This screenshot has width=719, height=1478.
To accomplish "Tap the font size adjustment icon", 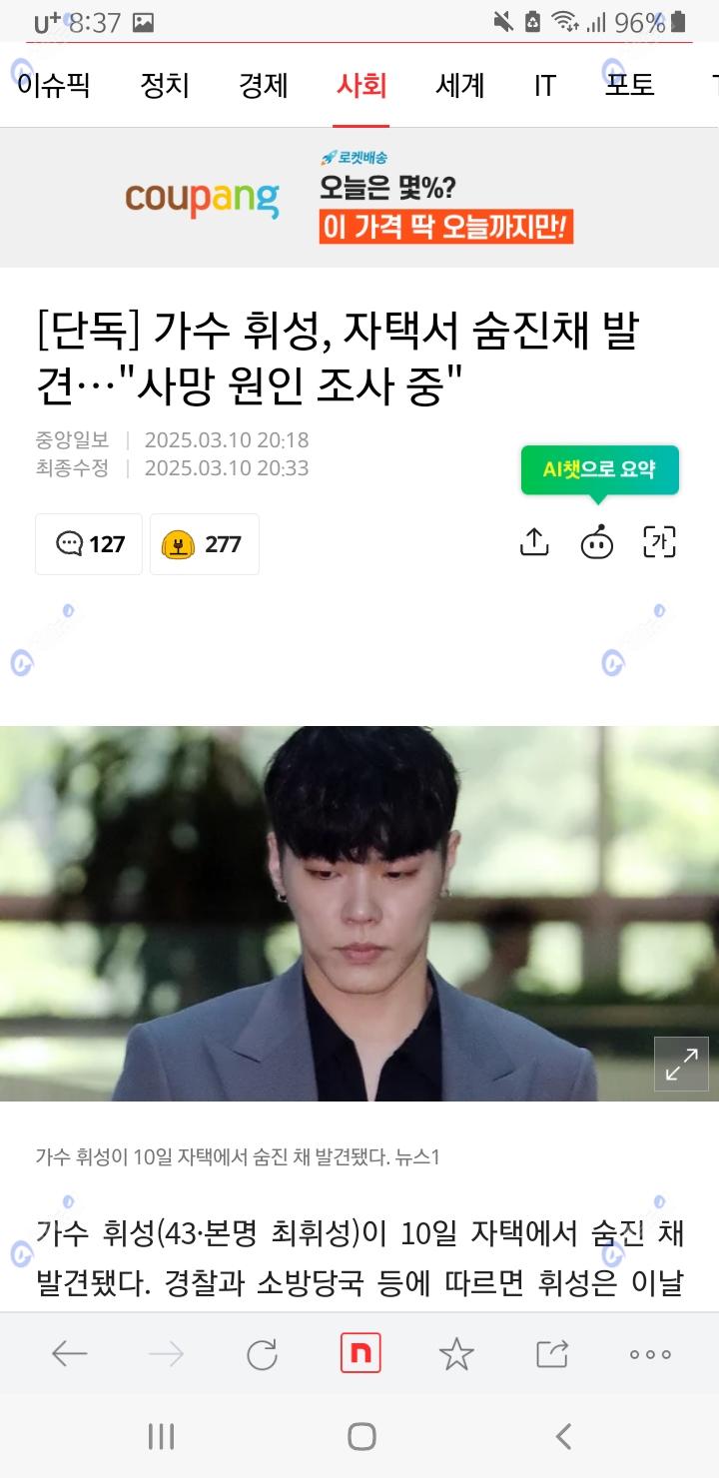I will [x=659, y=542].
